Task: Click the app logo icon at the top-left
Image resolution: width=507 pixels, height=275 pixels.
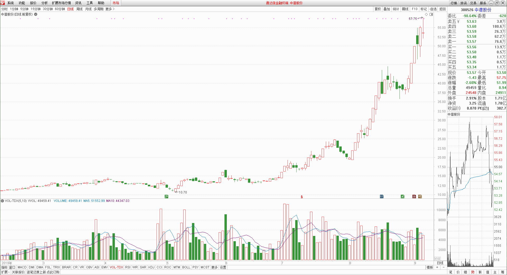Action: (x=3, y=3)
